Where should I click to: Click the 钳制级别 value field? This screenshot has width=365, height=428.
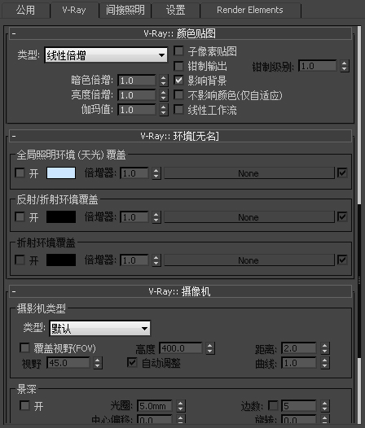[x=318, y=66]
